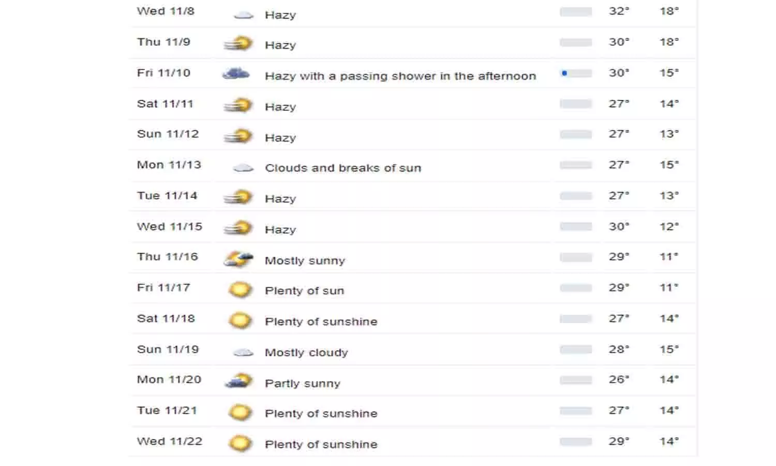Click the Plenty of sun text for Fri 11/17
Screen dimensions: 776x466
pos(304,290)
